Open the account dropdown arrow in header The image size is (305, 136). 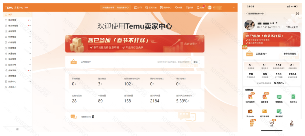(234, 8)
